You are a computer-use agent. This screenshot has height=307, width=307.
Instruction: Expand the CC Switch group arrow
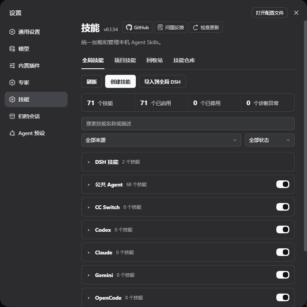pyautogui.click(x=89, y=207)
